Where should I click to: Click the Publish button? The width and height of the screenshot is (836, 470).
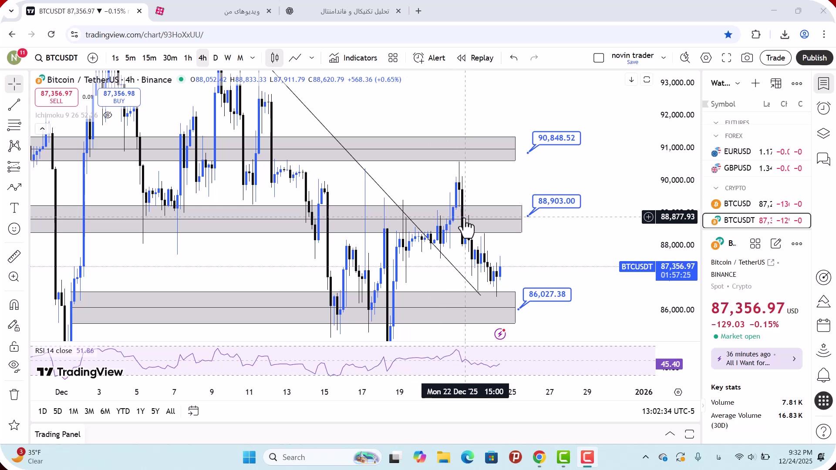814,58
